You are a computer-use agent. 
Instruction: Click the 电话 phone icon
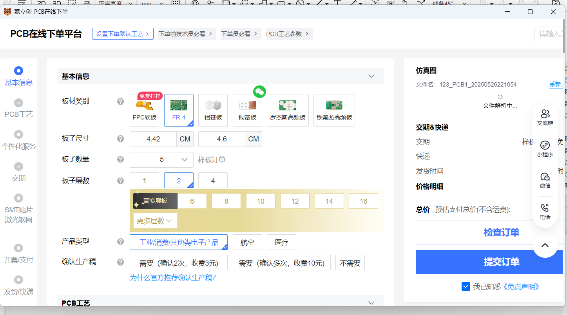[545, 212]
